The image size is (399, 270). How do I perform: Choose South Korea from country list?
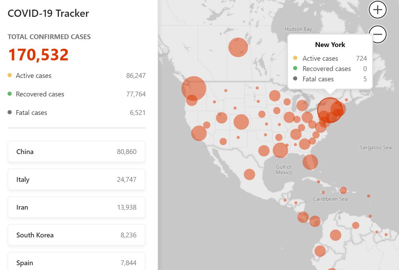tap(76, 235)
